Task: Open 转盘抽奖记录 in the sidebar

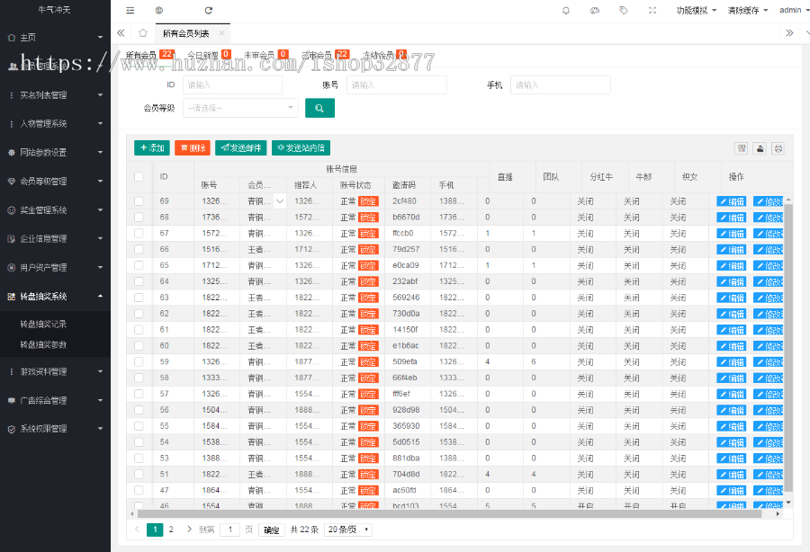Action: (43, 324)
